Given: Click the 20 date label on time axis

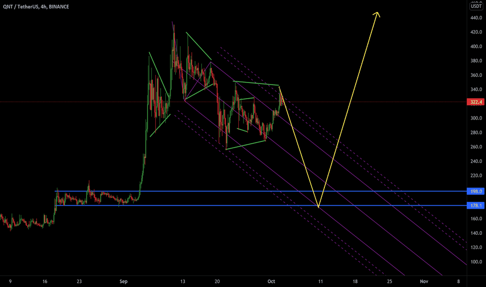Looking at the screenshot, I should coord(217,281).
